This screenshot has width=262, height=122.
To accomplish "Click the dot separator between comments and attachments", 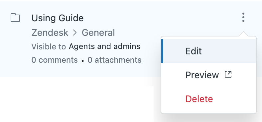I will pyautogui.click(x=82, y=61).
